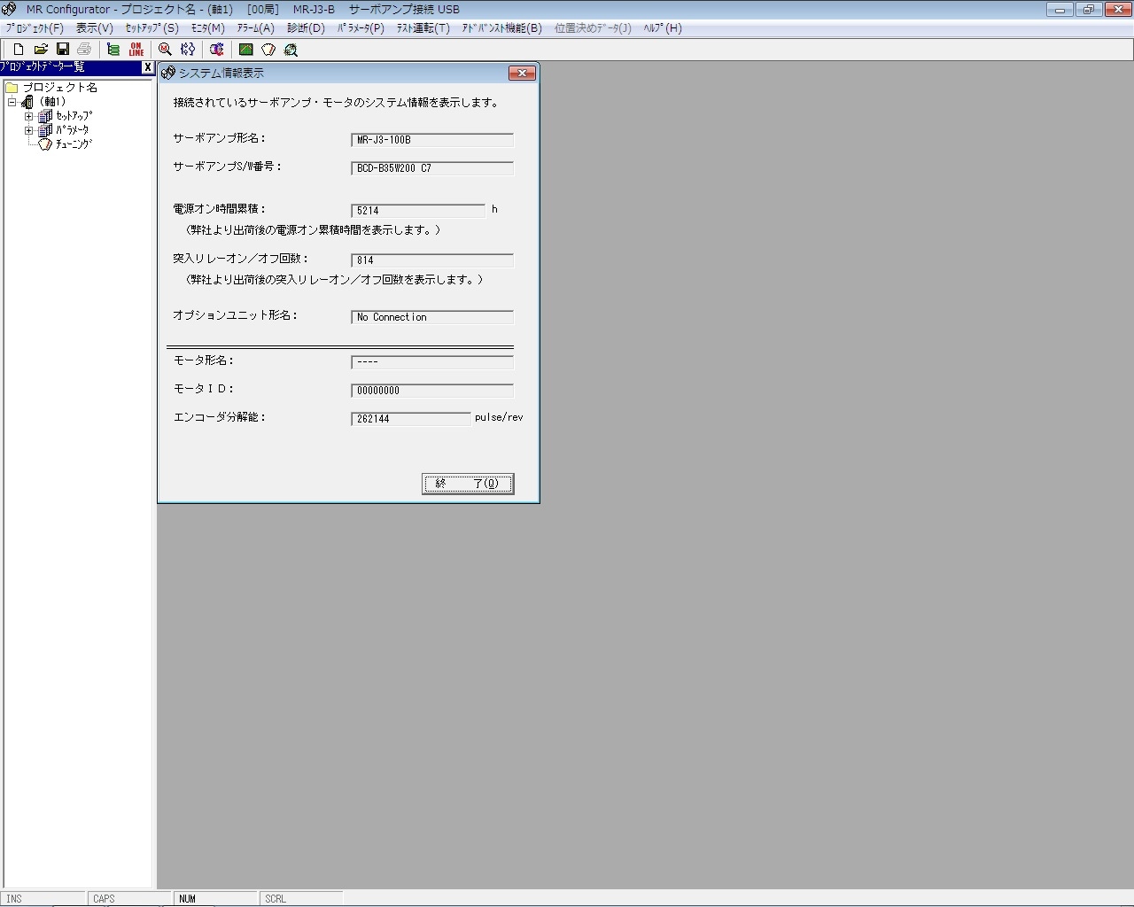This screenshot has width=1134, height=907.
Task: Close the プロジェクトデータ一覧 side panel
Action: pos(148,67)
